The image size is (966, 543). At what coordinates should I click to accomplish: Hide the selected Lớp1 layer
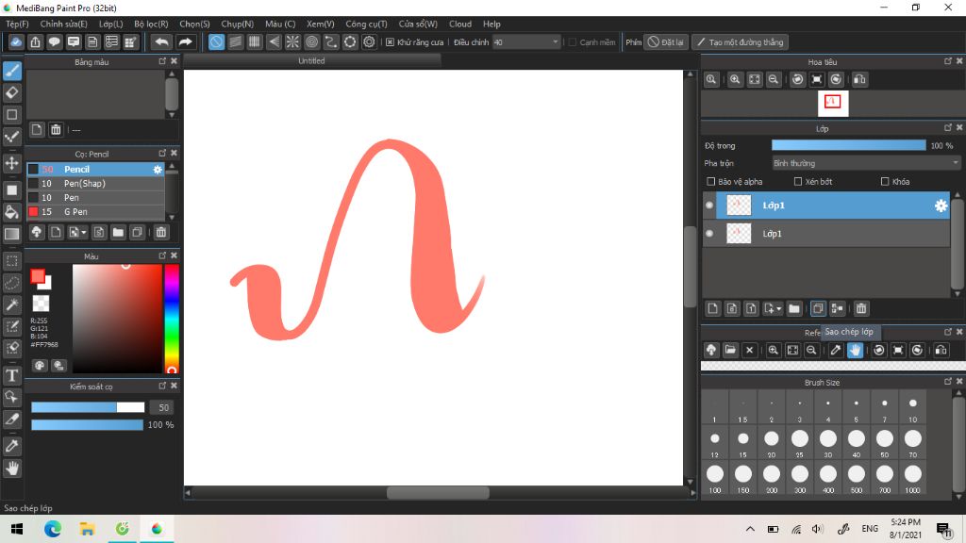click(709, 205)
